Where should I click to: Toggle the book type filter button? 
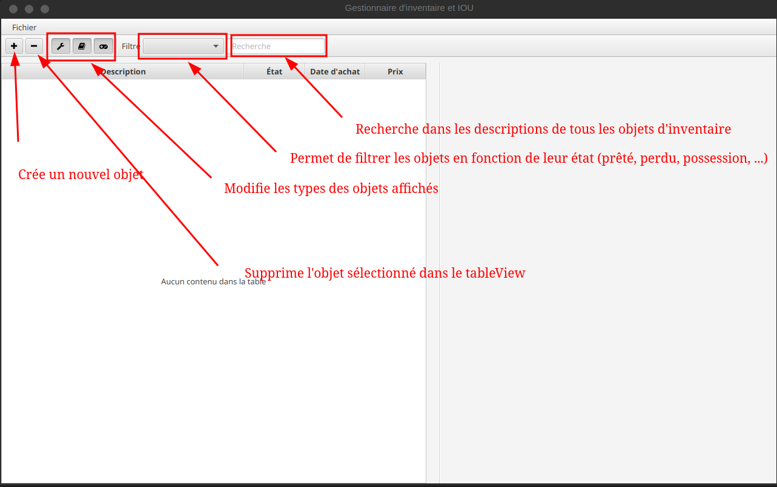click(82, 46)
